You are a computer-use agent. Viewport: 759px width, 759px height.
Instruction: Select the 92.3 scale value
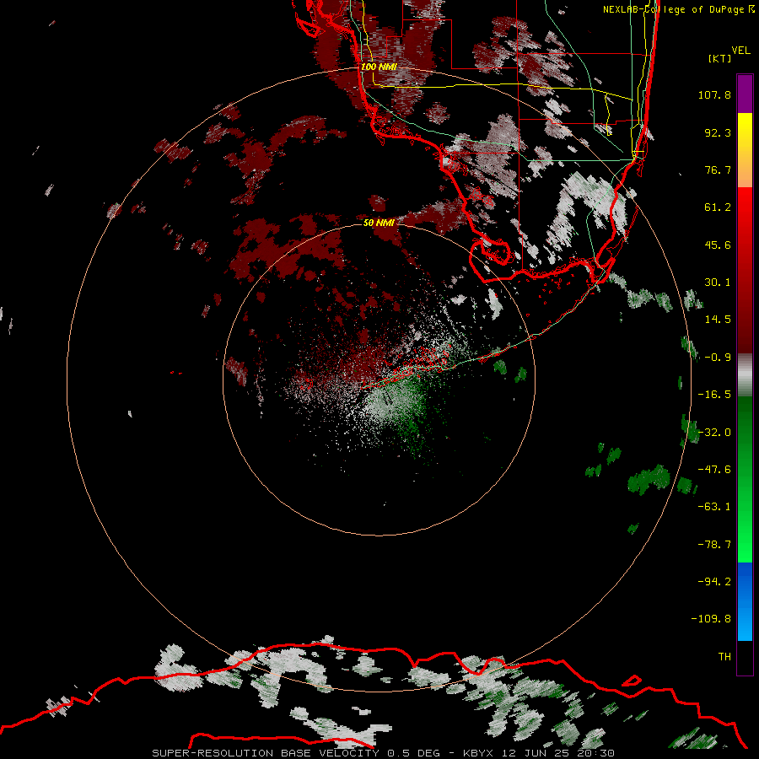(718, 132)
